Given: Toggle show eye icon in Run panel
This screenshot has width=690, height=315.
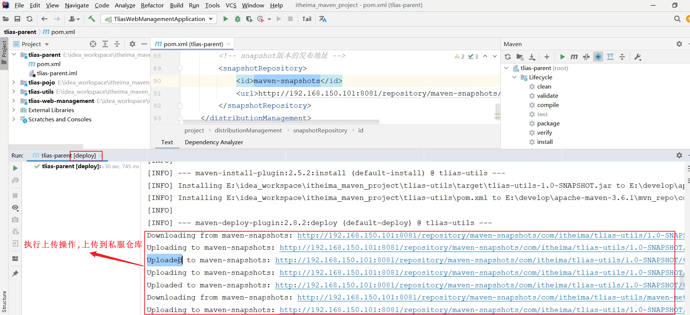Looking at the screenshot, I should (x=15, y=208).
